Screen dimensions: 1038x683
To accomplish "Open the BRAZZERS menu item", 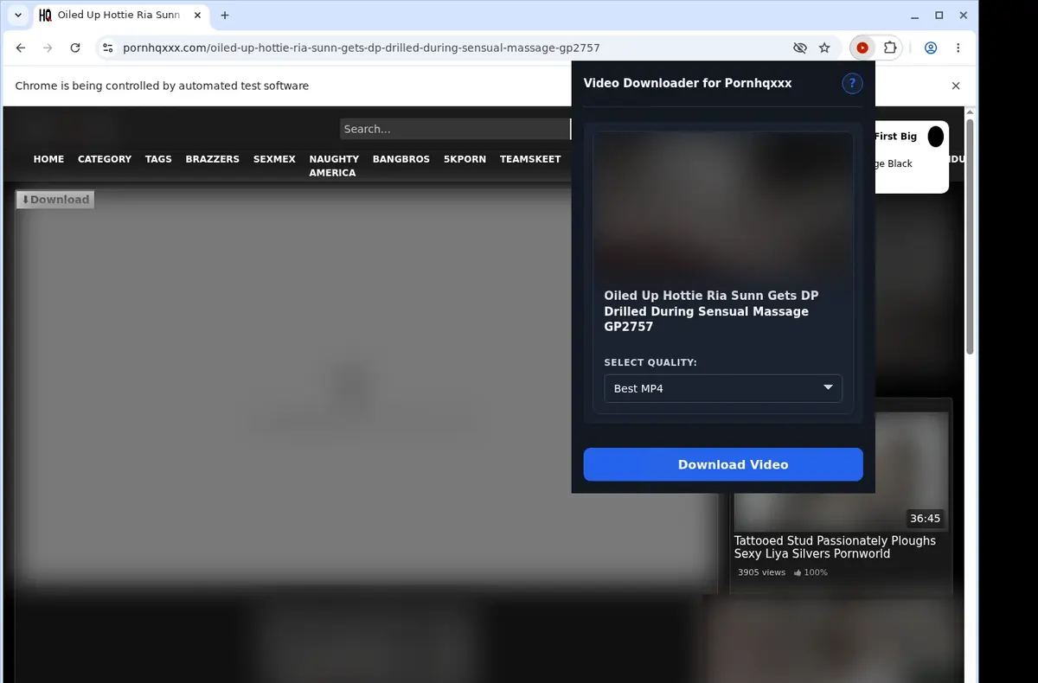I will [212, 159].
